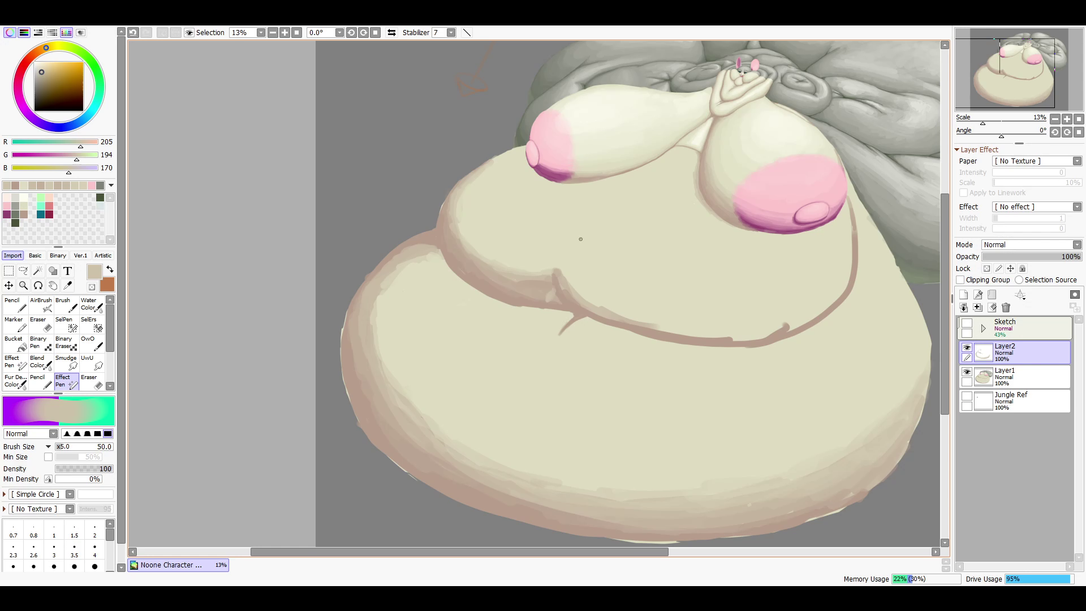Image resolution: width=1086 pixels, height=611 pixels.
Task: Hide Layer1 using its eye icon
Action: pyautogui.click(x=967, y=372)
